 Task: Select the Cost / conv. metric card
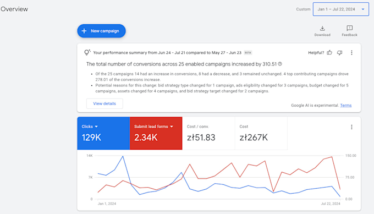point(208,133)
